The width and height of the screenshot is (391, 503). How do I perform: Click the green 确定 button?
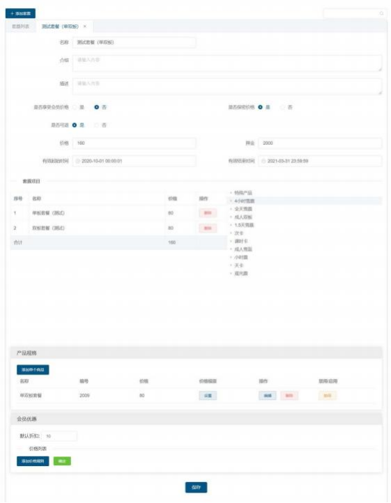click(x=62, y=461)
